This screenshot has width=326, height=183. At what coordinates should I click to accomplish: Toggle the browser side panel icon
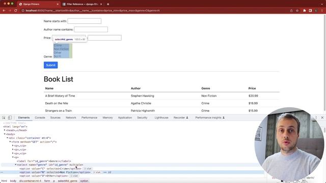310,11
